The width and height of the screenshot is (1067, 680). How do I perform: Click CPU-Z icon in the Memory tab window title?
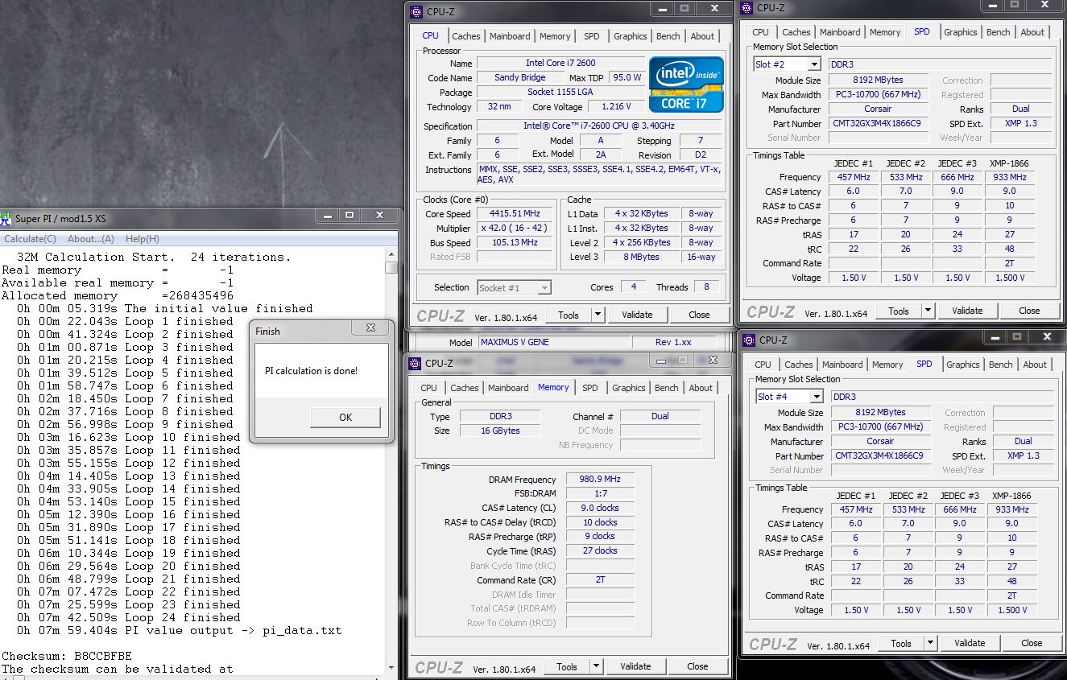(416, 363)
